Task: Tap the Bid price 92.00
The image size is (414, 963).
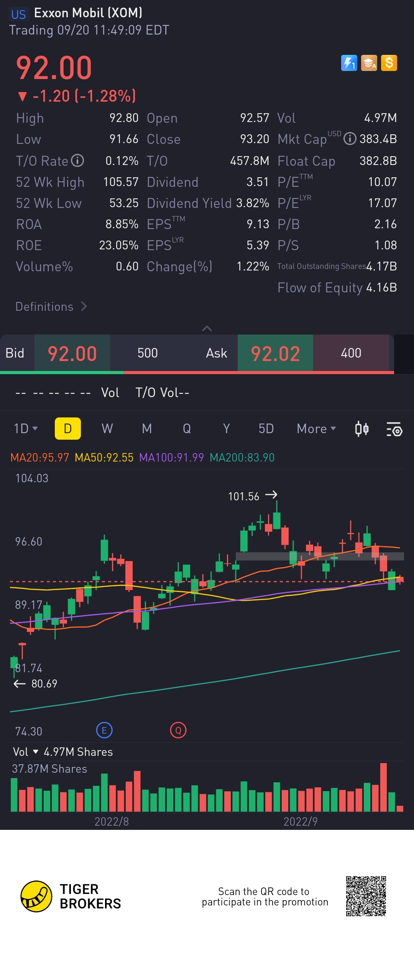Action: pyautogui.click(x=72, y=353)
